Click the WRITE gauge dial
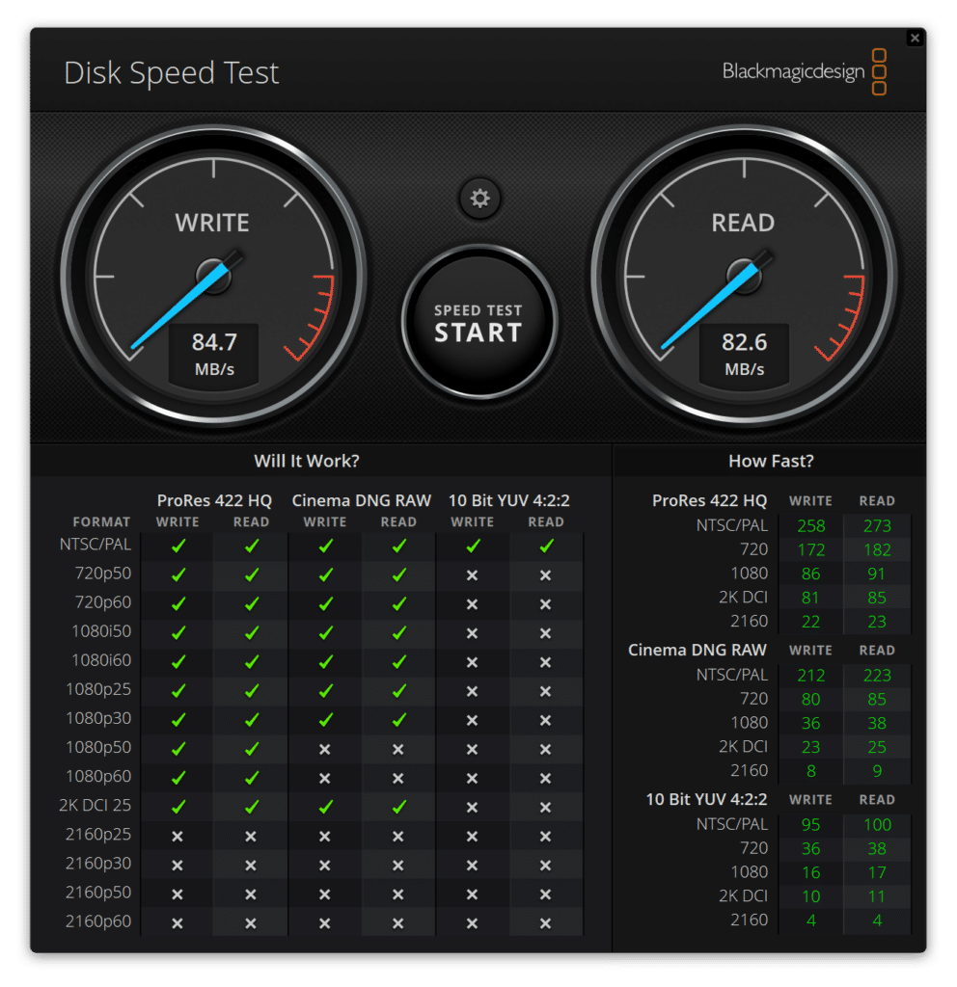 (x=213, y=275)
